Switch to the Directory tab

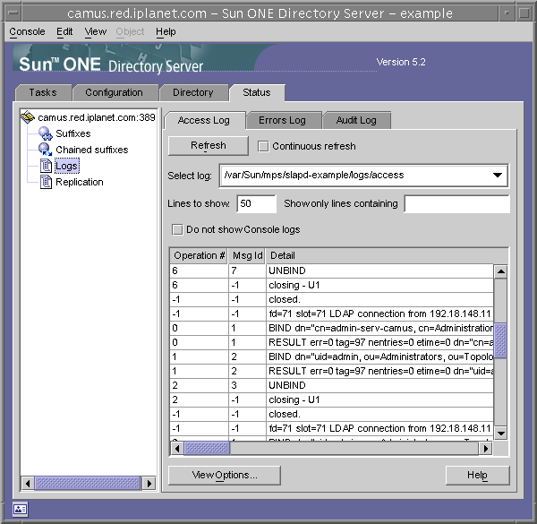(193, 92)
